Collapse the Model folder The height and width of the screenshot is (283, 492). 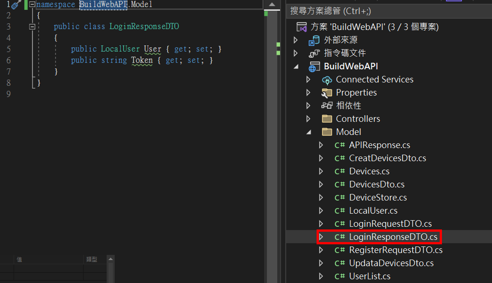coord(309,132)
